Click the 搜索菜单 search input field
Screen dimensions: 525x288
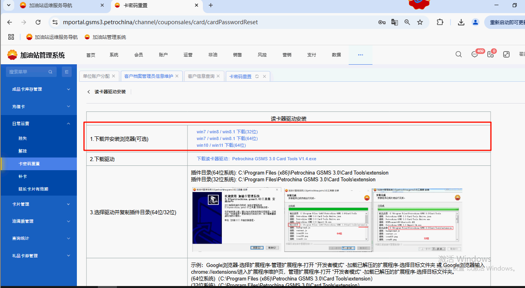(x=28, y=72)
